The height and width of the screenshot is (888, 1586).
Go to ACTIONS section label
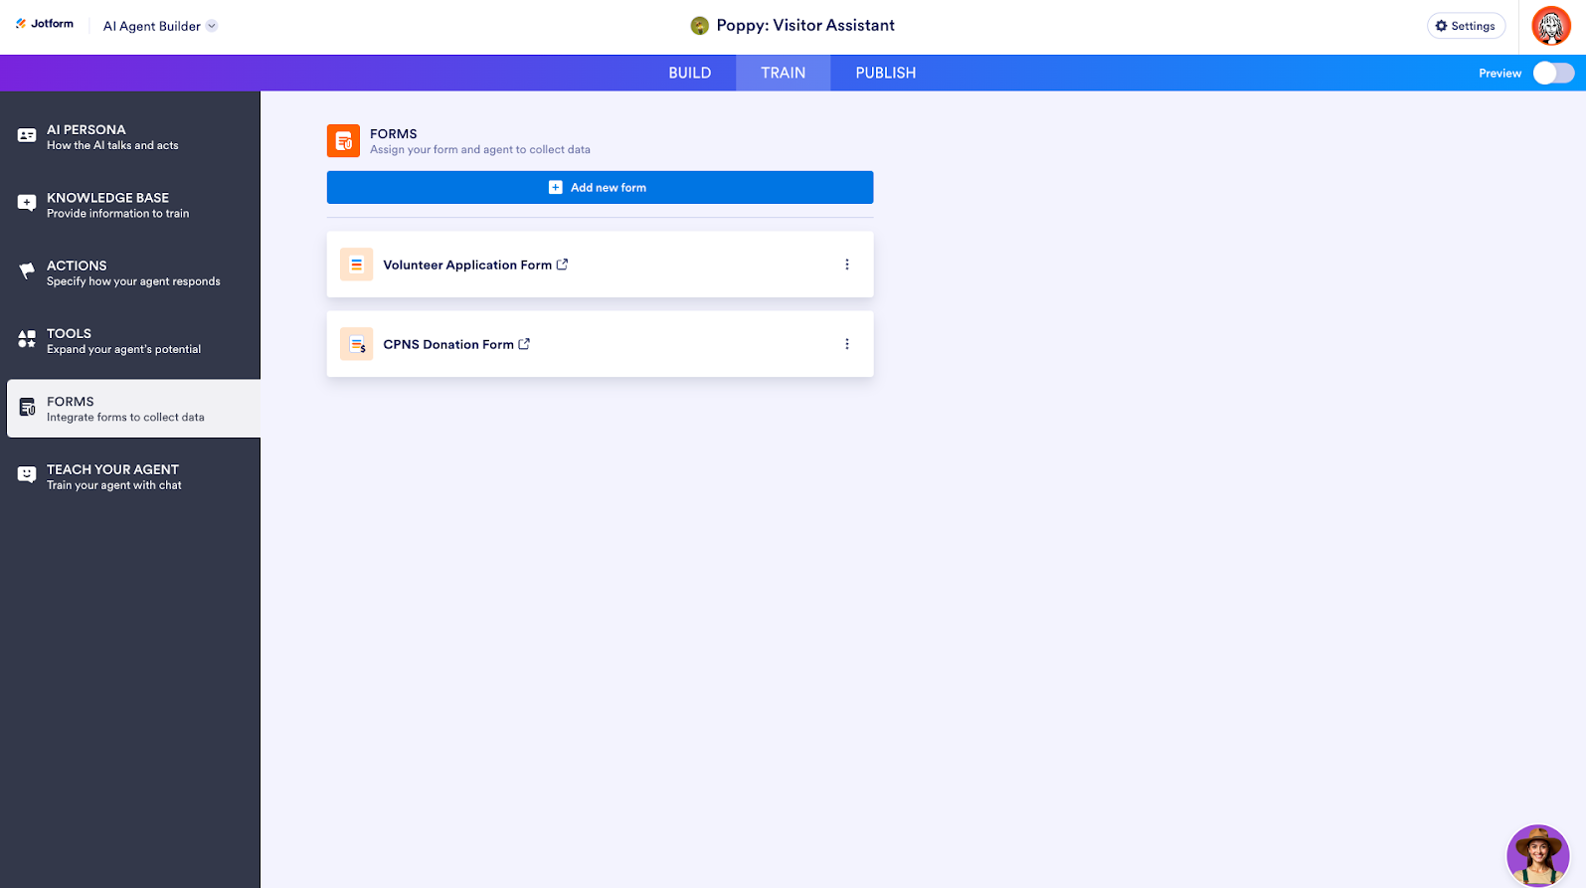[x=77, y=266]
